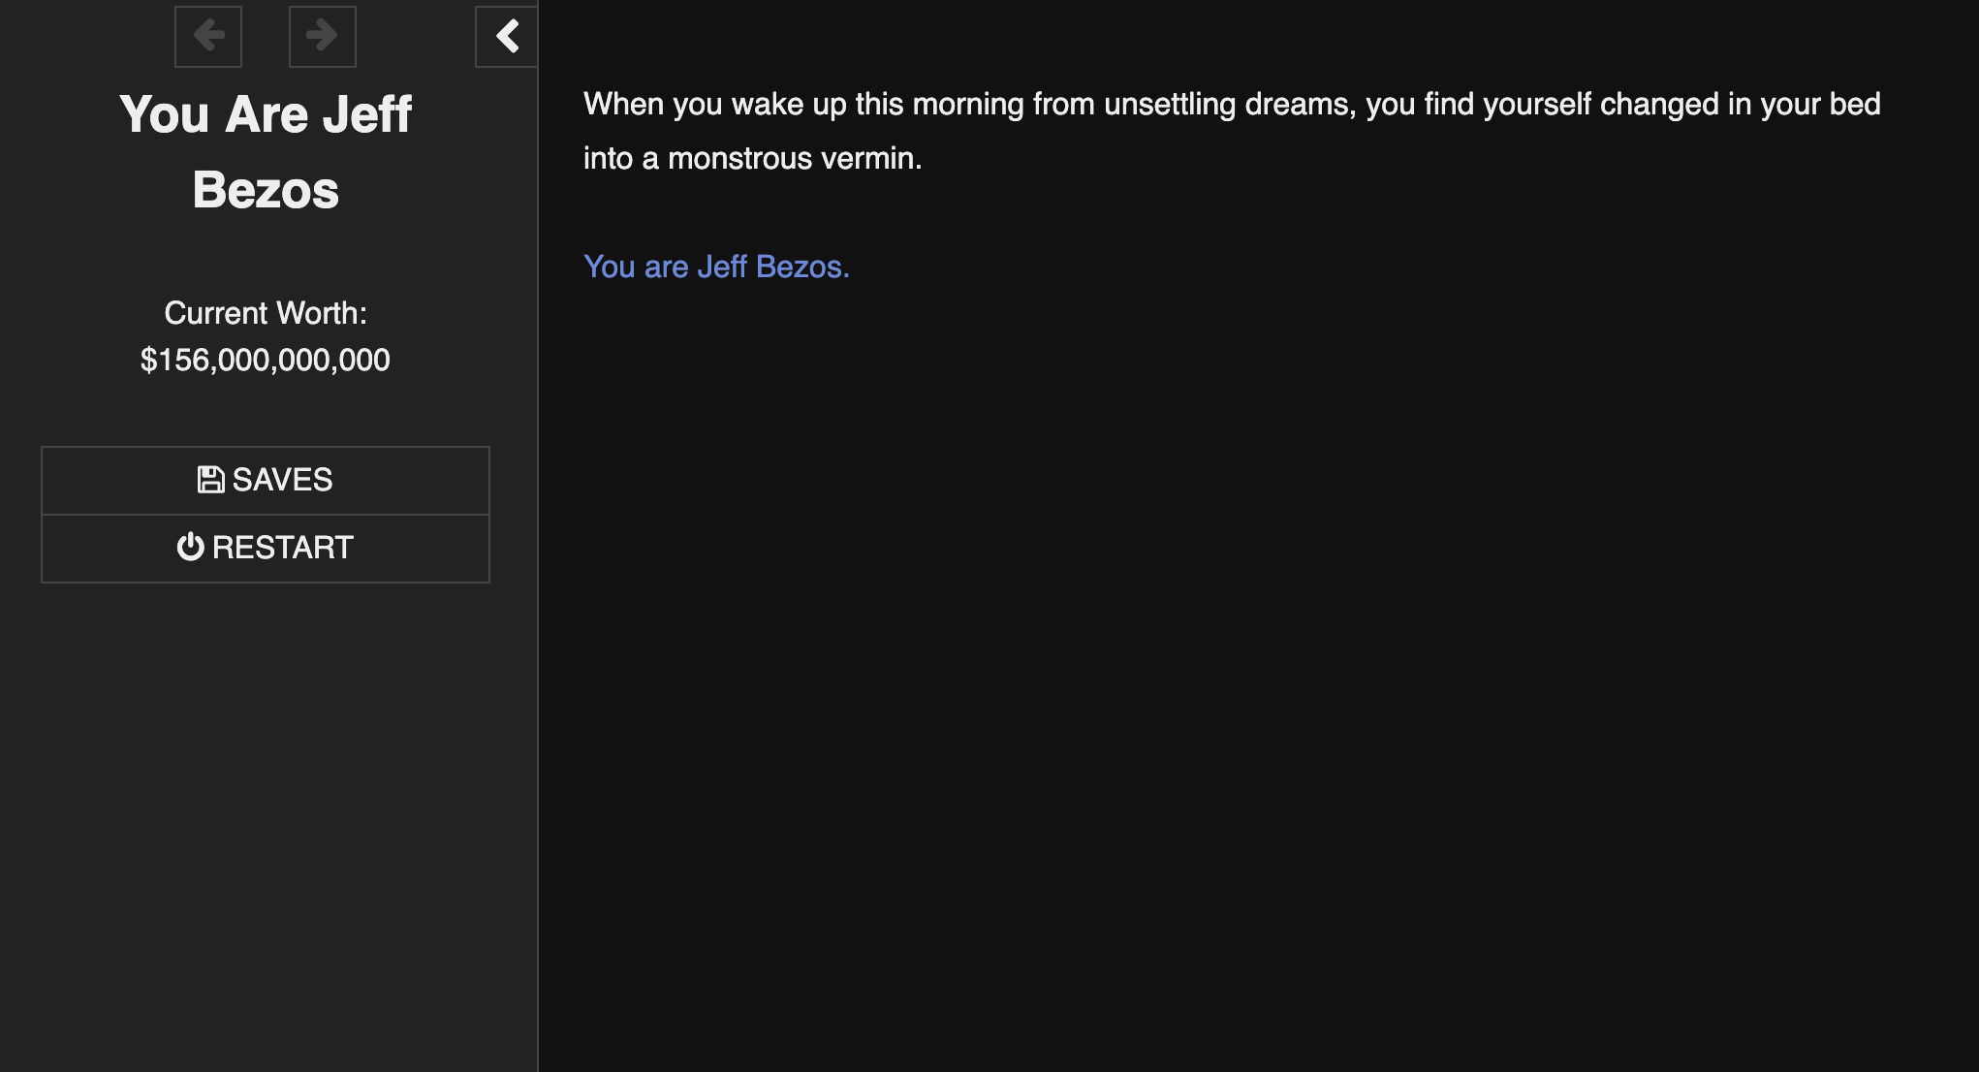
Task: Open the SAVES dialog
Action: coord(265,481)
